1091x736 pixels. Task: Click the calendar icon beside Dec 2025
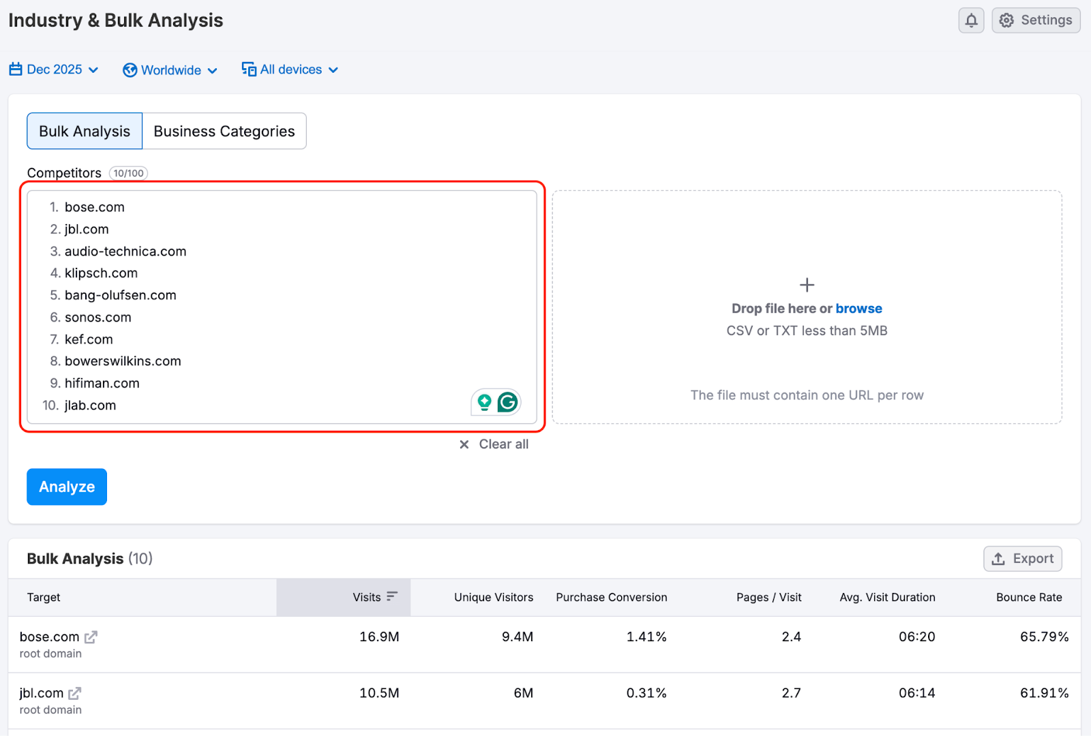coord(15,69)
